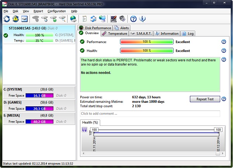Open the Disk Performance tab
Viewport: 233px width, 168px height.
pyautogui.click(x=95, y=28)
